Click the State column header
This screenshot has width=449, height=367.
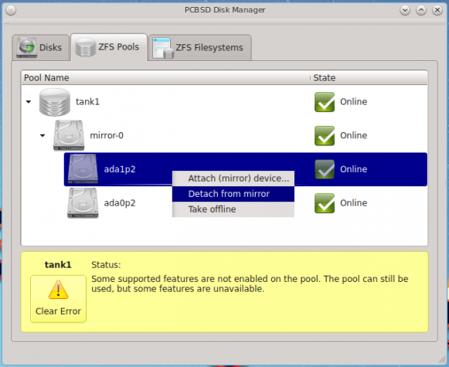[x=369, y=77]
